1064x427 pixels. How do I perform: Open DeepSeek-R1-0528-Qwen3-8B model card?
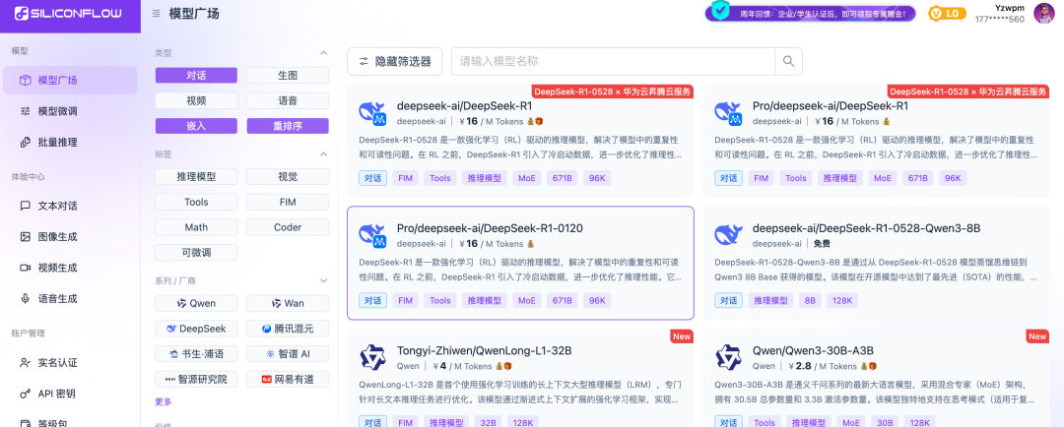coord(876,263)
